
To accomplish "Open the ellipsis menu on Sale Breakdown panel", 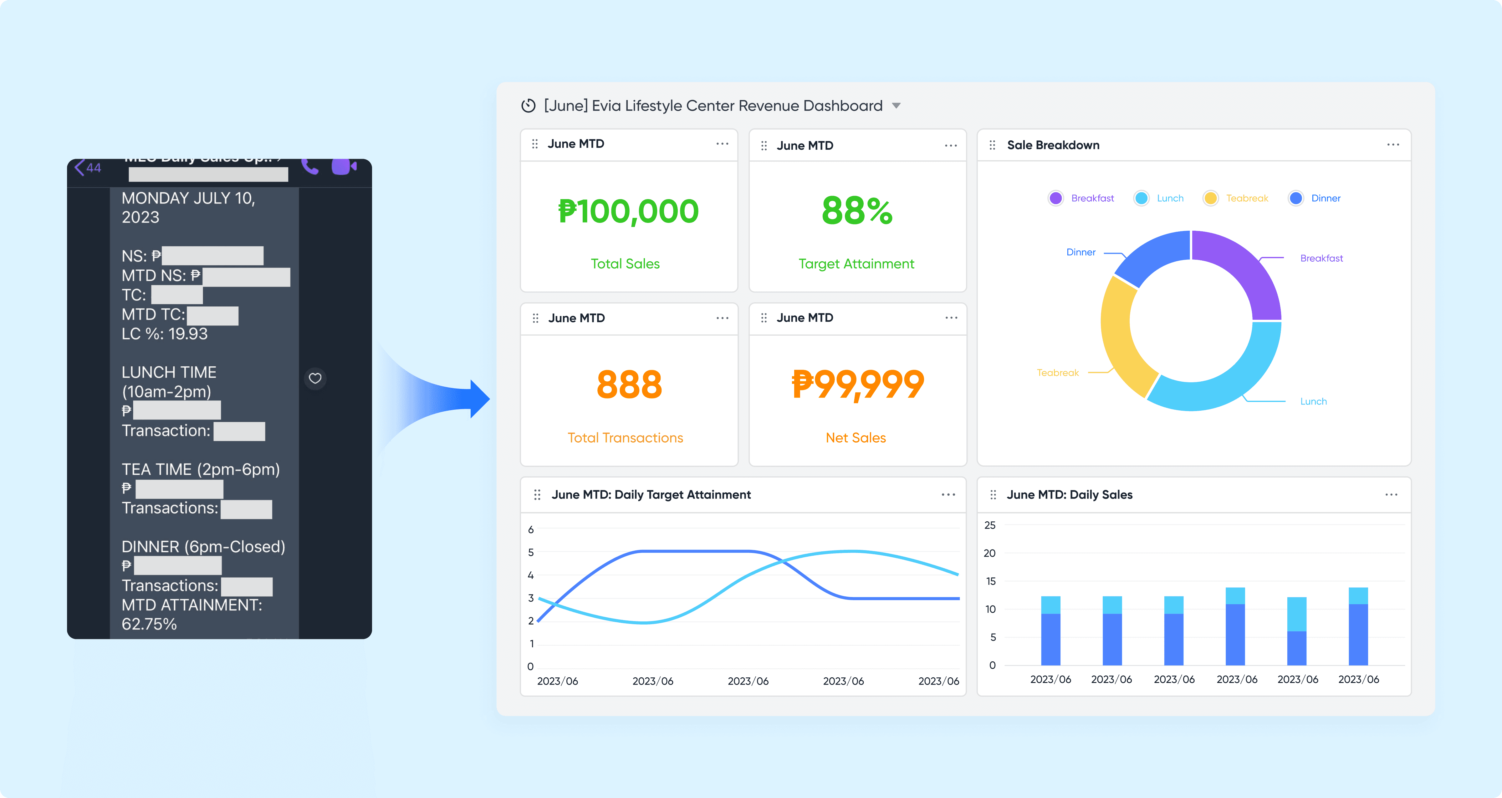I will click(1393, 144).
